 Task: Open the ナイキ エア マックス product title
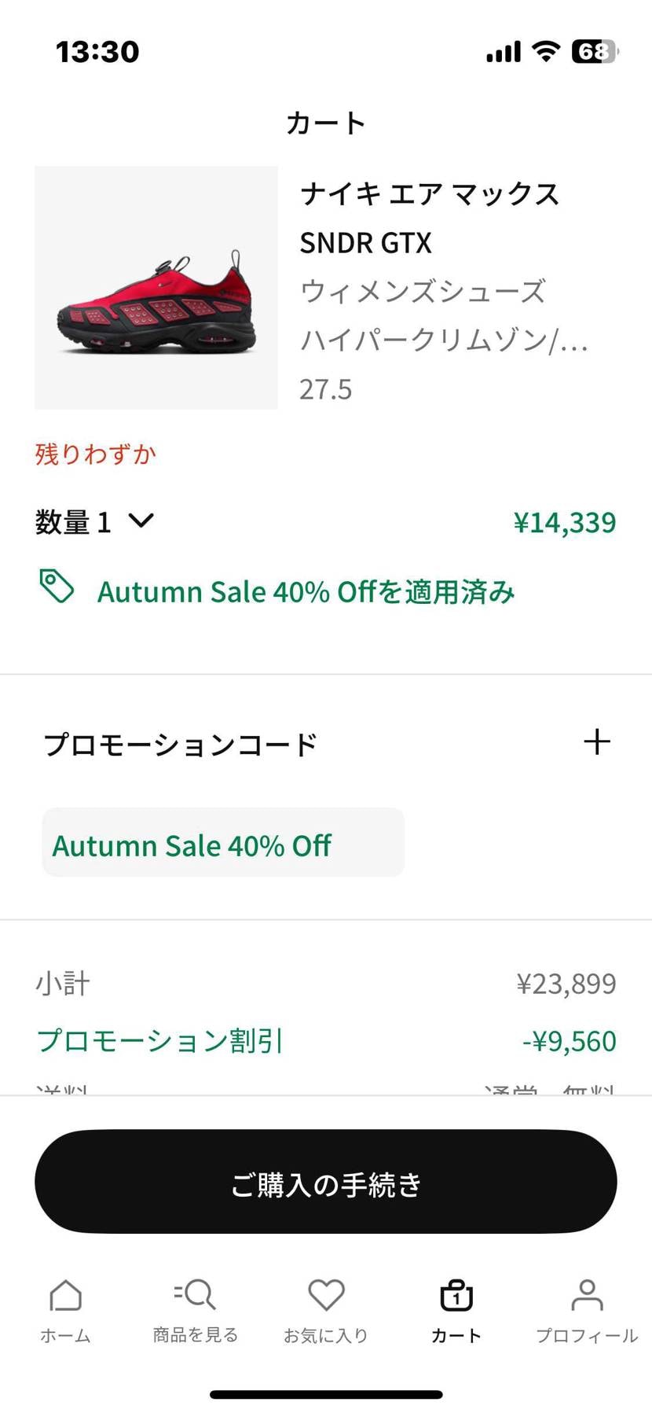click(430, 194)
